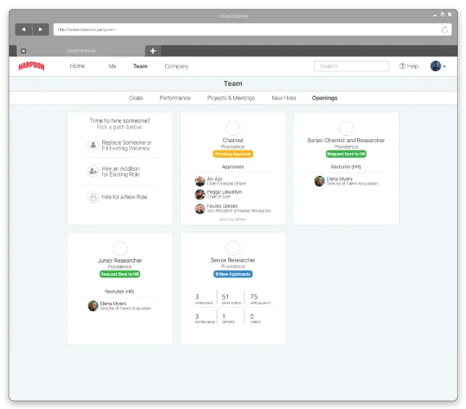Screen dimensions: 466x409
Task: Open the Help question mark link
Action: 402,66
